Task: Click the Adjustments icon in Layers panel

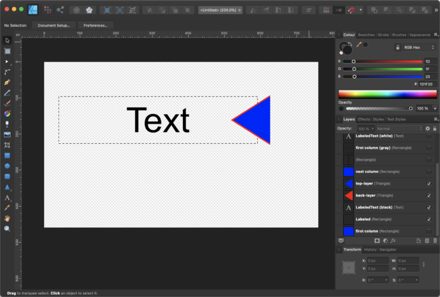Action: 385,240
